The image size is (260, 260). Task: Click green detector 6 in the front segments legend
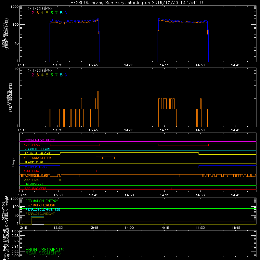52,13
